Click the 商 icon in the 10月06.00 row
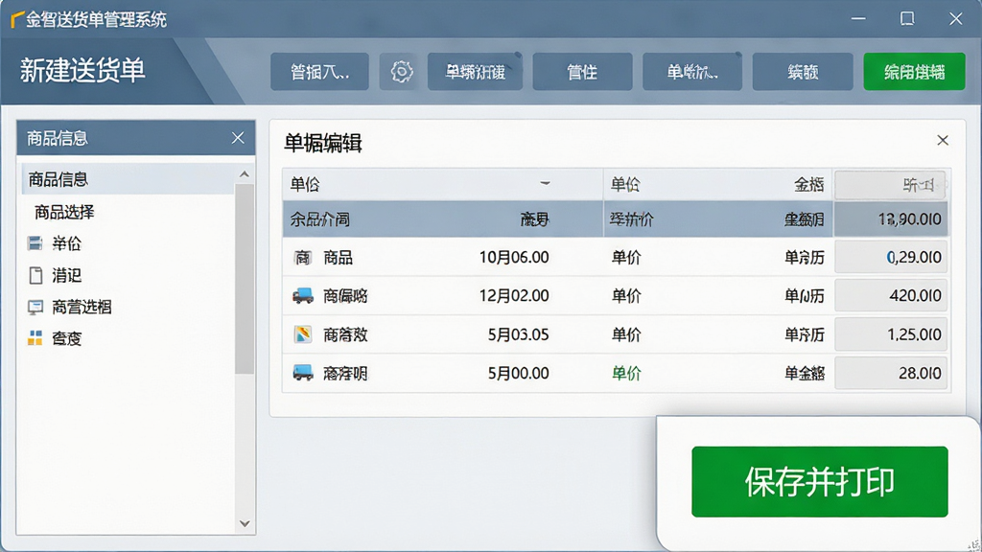The height and width of the screenshot is (552, 982). (303, 257)
